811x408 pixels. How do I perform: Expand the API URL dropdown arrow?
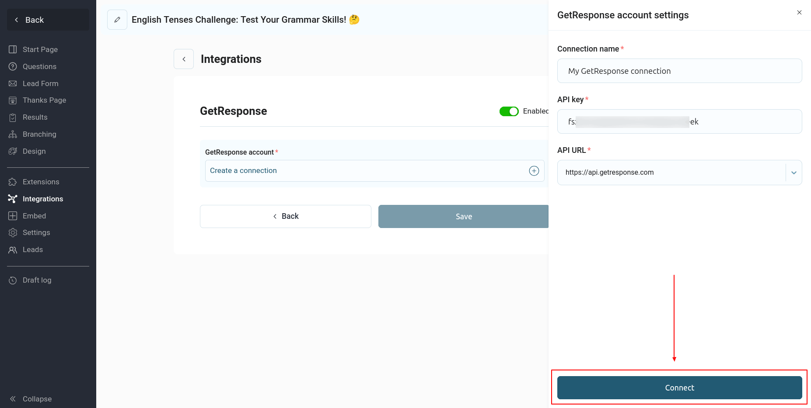794,173
